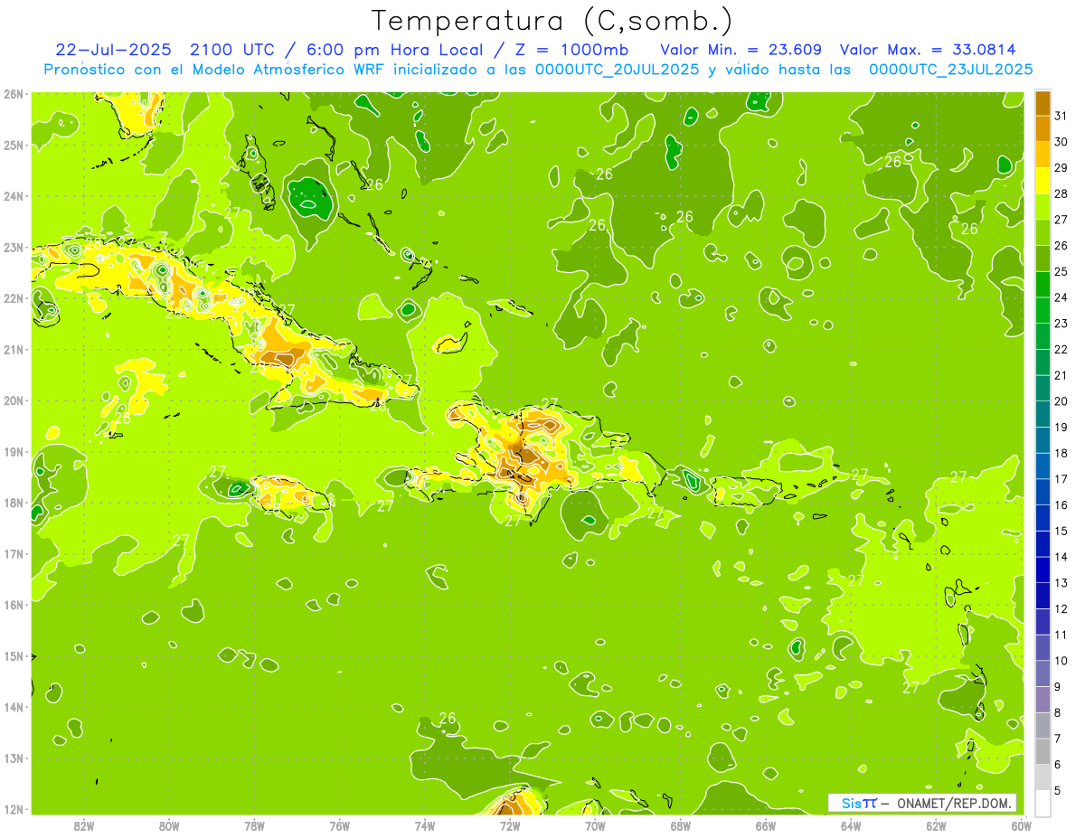
Task: Click the '14N' latitude axis label
Action: pos(14,707)
